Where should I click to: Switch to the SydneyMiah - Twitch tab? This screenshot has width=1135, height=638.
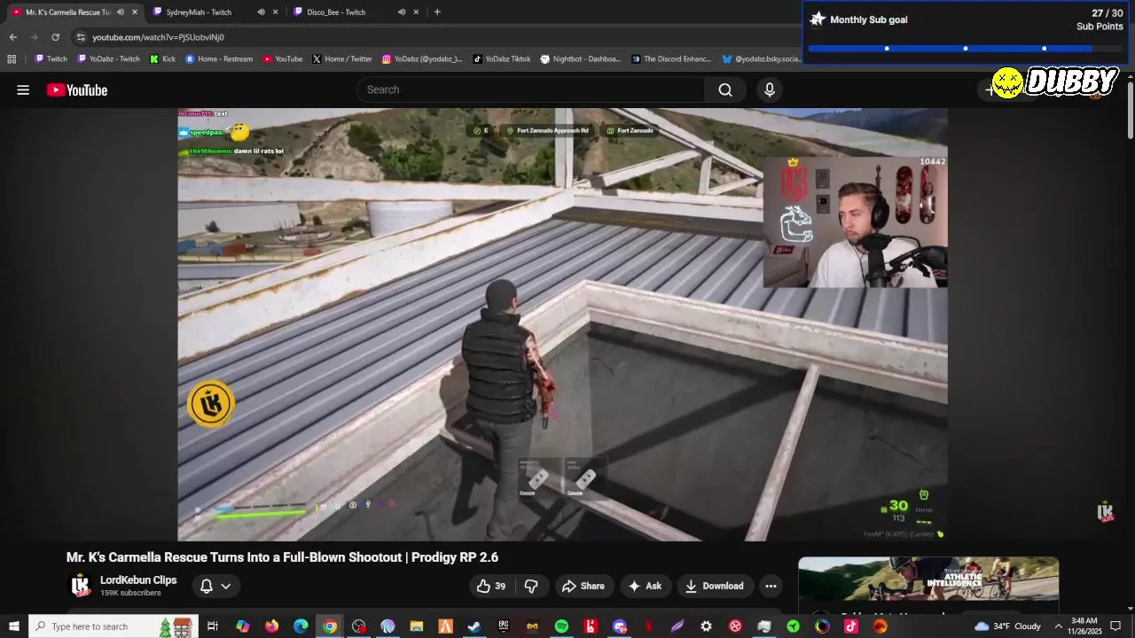click(199, 12)
